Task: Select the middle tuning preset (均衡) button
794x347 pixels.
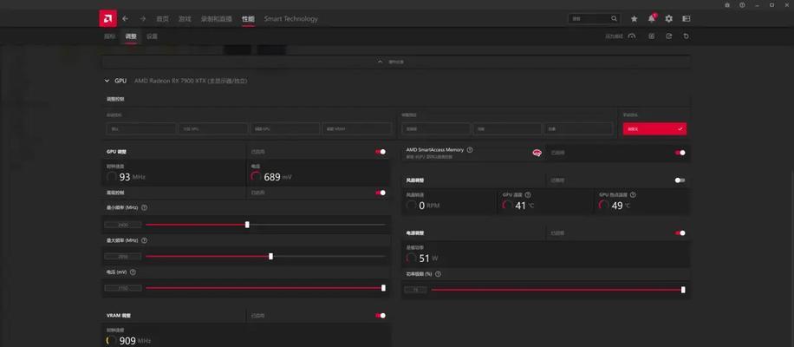Action: coord(507,128)
